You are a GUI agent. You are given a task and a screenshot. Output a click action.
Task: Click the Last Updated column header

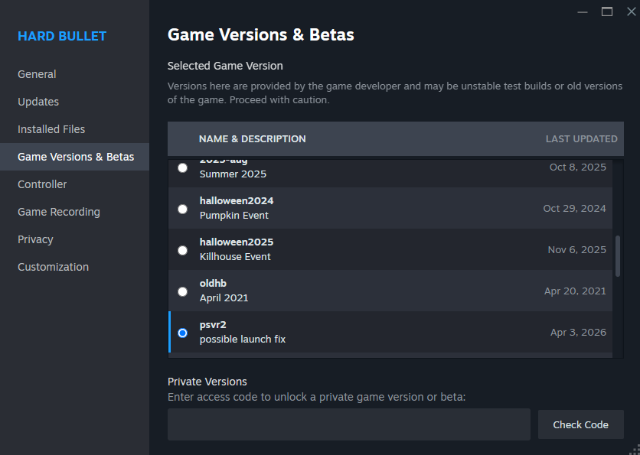point(581,139)
